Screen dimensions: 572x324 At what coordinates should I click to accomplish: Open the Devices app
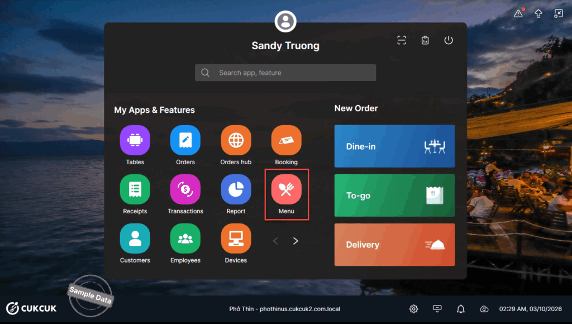pyautogui.click(x=236, y=239)
